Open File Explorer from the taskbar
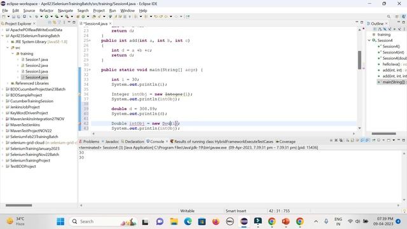Image resolution: width=407 pixels, height=229 pixels. (174, 221)
